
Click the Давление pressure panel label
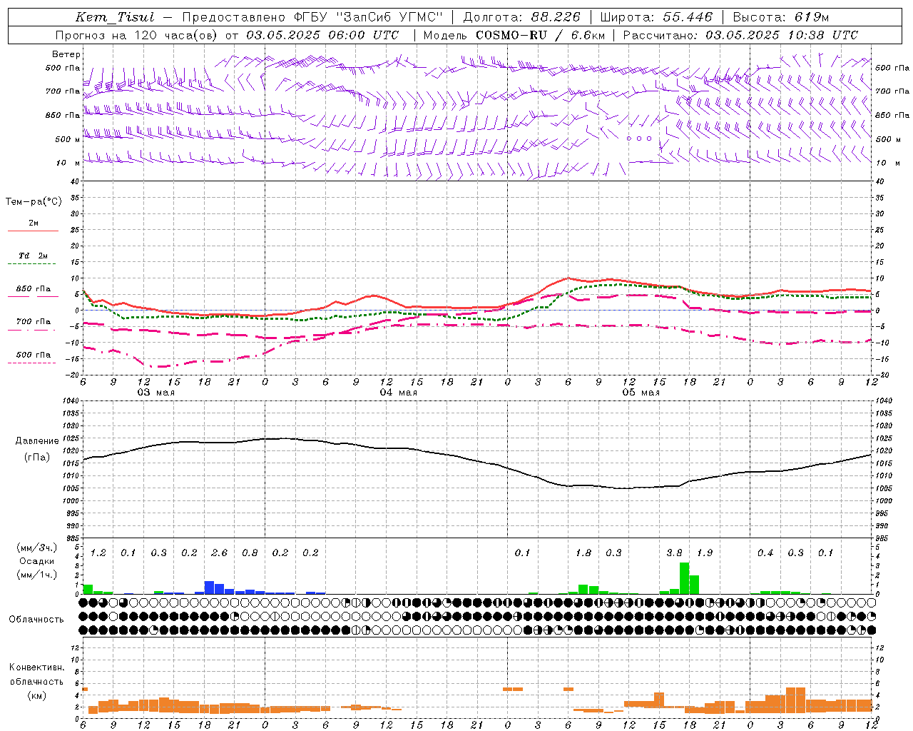37,441
